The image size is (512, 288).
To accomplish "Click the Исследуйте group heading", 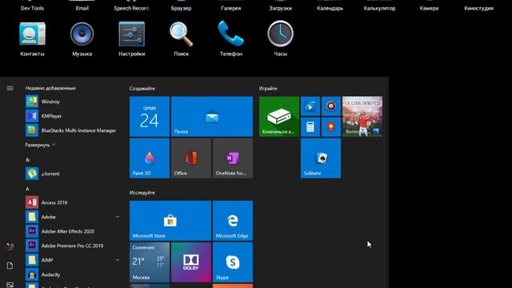I will [x=142, y=193].
